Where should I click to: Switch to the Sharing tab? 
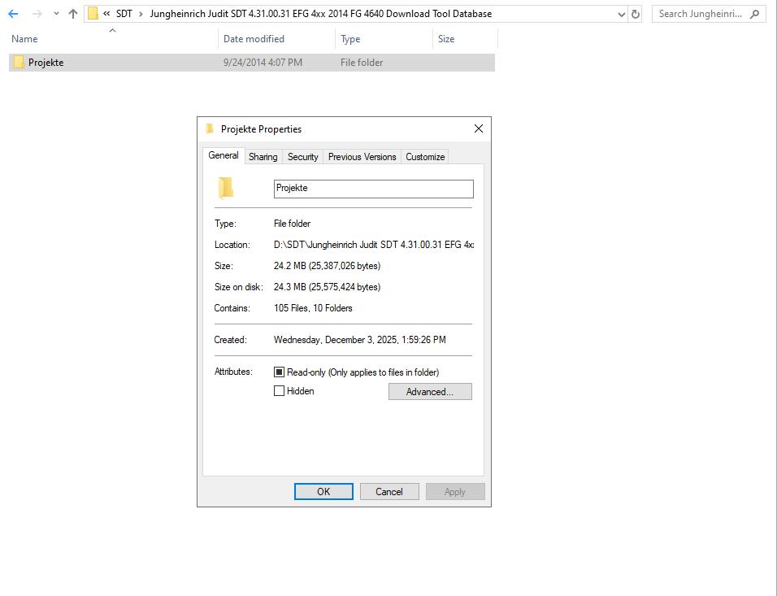[x=263, y=157]
